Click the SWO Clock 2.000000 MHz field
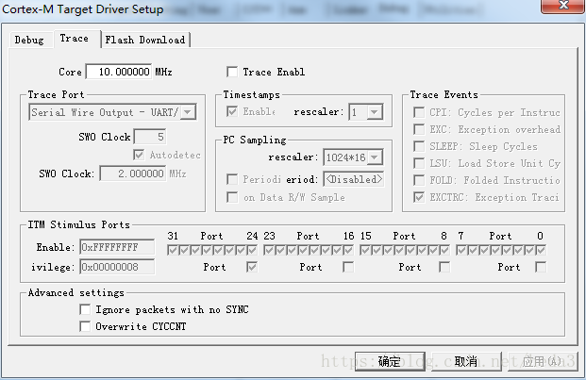Viewport: 586px width, 380px height. (133, 173)
